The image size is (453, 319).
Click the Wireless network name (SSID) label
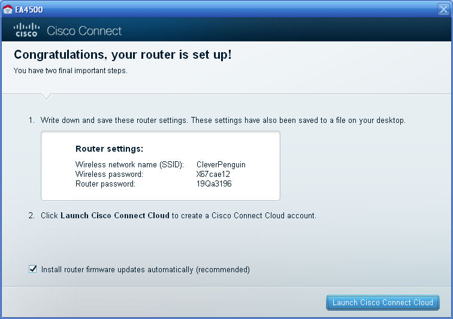click(129, 164)
